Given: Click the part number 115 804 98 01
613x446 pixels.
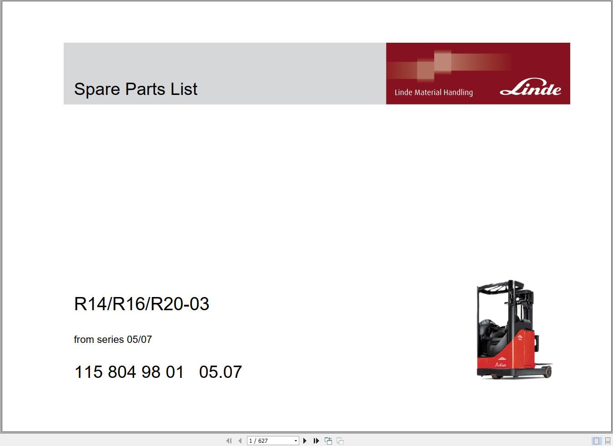Looking at the screenshot, I should click(129, 372).
